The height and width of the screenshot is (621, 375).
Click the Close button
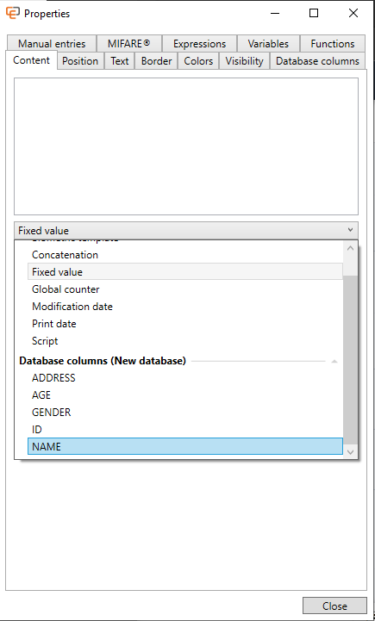(x=334, y=606)
